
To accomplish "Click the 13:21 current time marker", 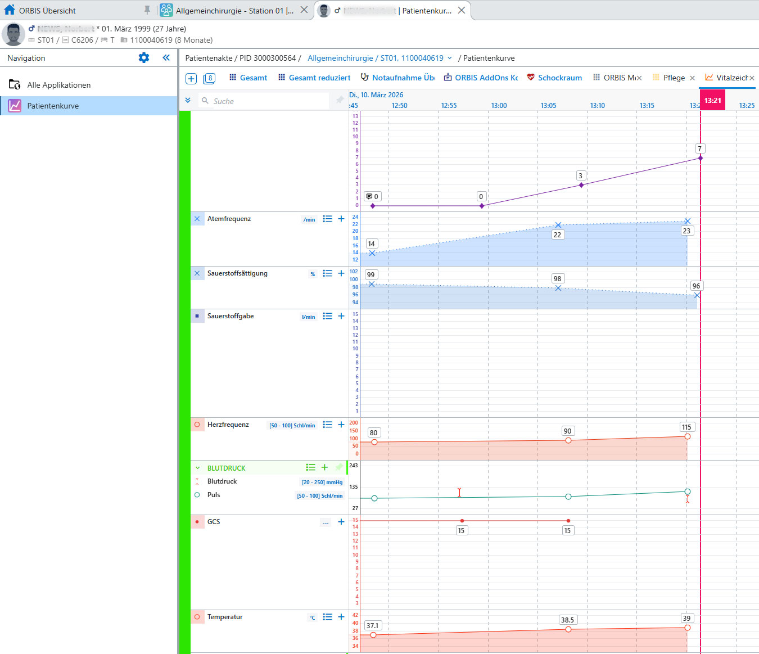I will [712, 100].
